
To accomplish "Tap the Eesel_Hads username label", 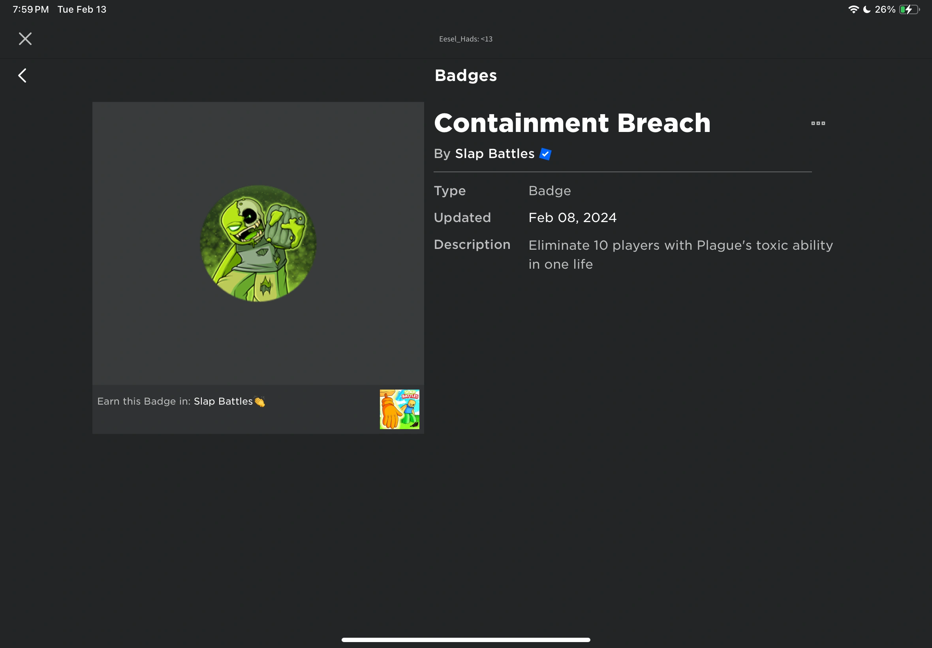I will pos(466,39).
